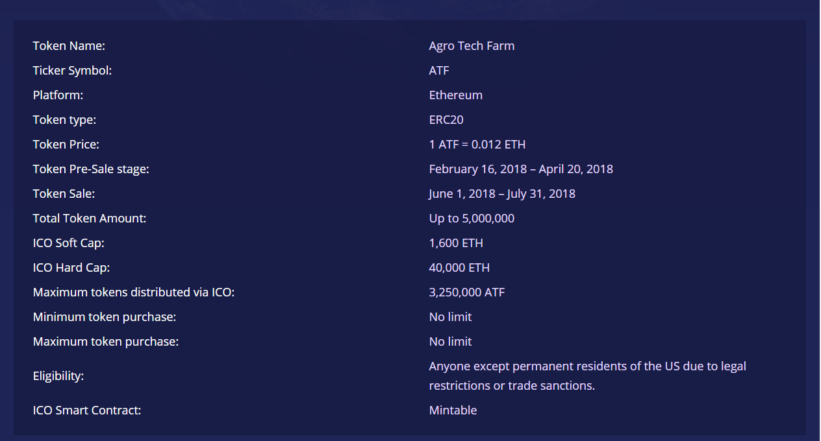Click the Eligibility label
The image size is (821, 441).
coord(58,376)
